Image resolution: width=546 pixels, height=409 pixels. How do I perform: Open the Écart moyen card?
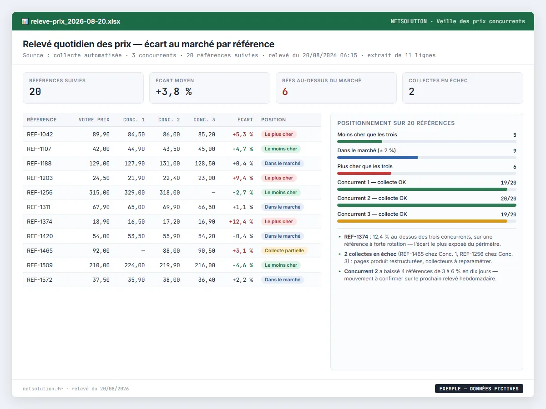point(210,88)
